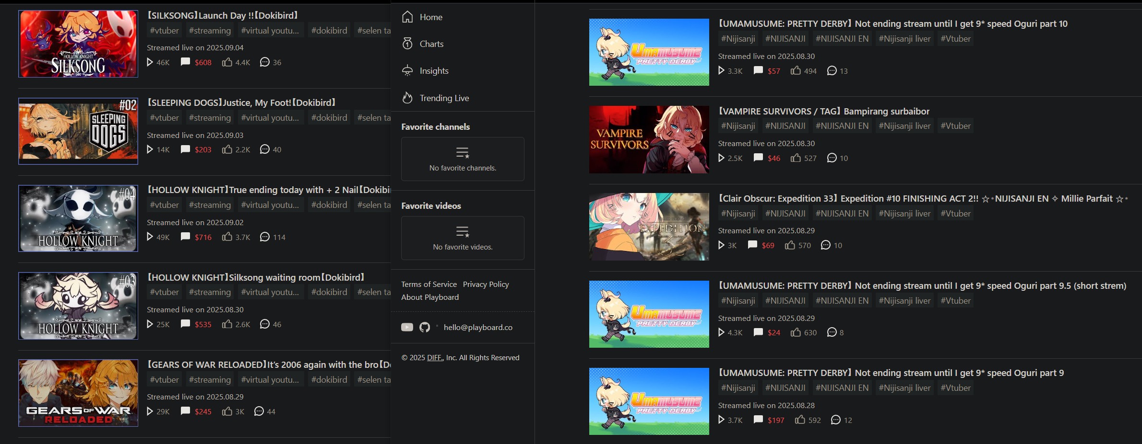Click the "No favorite channels." text

(x=463, y=168)
